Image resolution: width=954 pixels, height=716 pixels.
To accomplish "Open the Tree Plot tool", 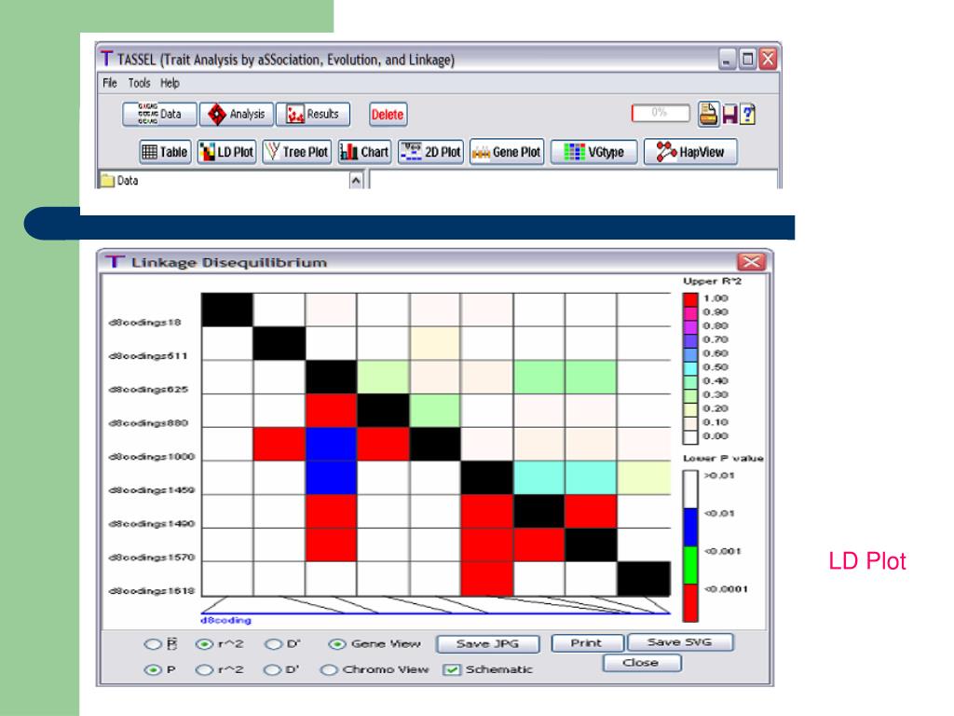I will tap(297, 152).
